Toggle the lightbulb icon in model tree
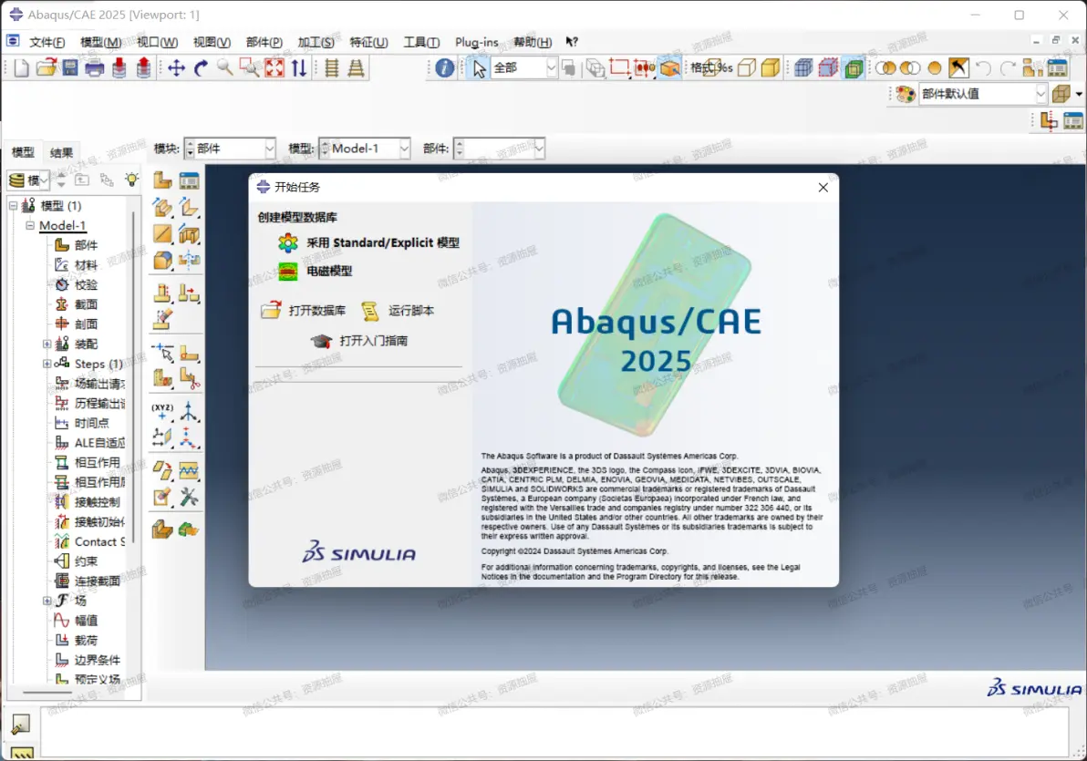 pyautogui.click(x=131, y=180)
